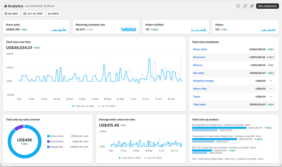Click the Return fees link
This screenshot has height=167, width=282.
[x=200, y=89]
